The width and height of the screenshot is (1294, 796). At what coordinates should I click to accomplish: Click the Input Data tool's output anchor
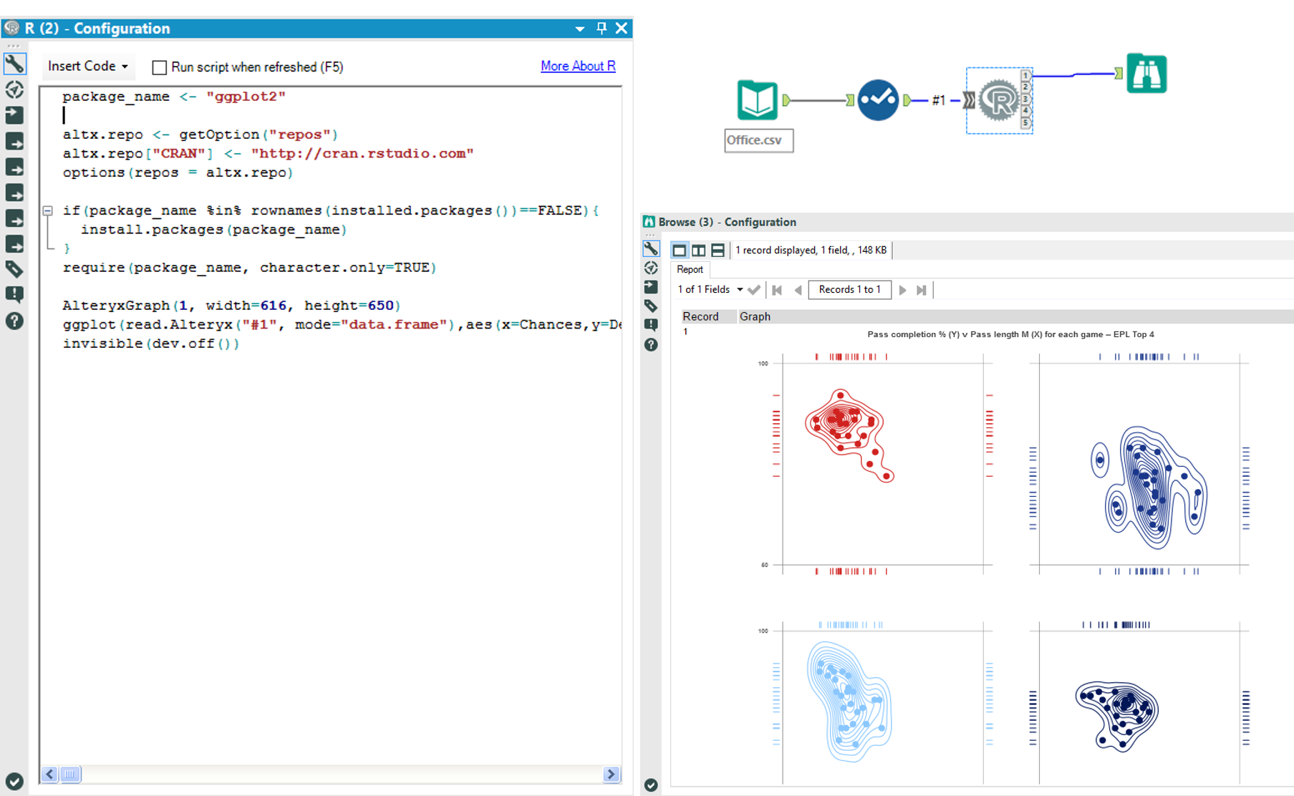[786, 100]
